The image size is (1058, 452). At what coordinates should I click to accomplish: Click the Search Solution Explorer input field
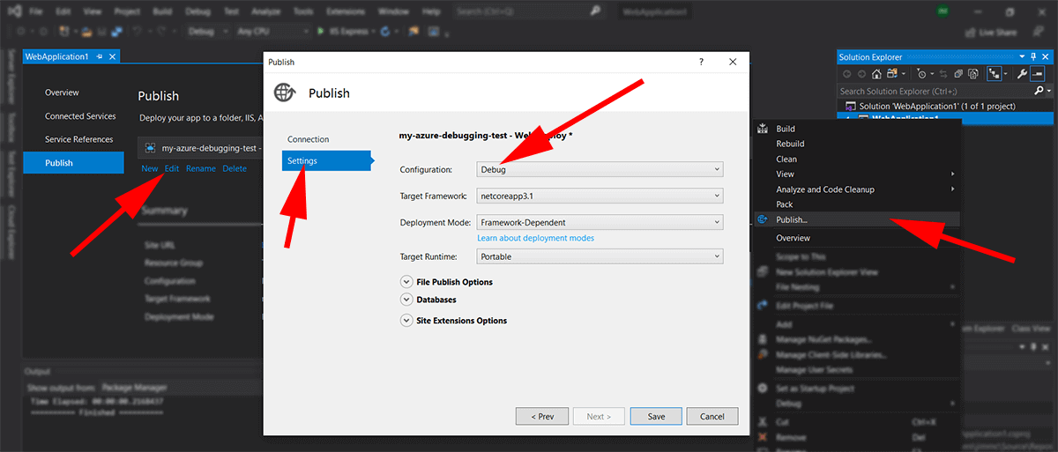click(x=935, y=91)
